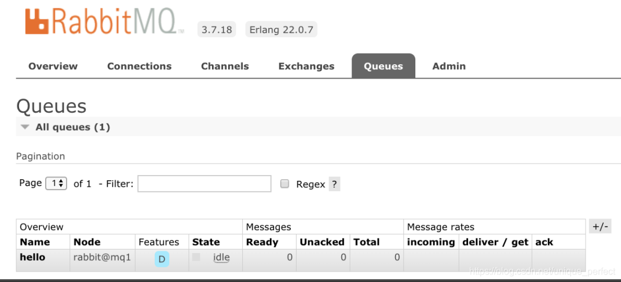
Task: Sort queues by Ready messages
Action: click(x=261, y=242)
